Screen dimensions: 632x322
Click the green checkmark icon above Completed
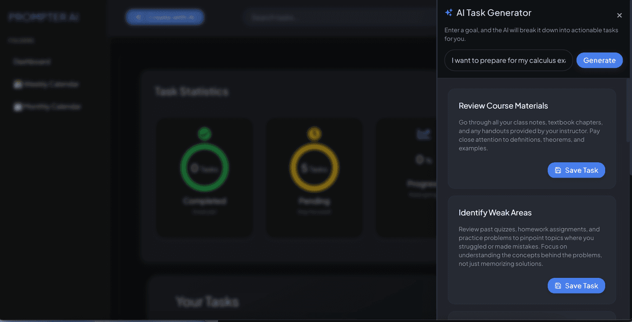click(204, 134)
